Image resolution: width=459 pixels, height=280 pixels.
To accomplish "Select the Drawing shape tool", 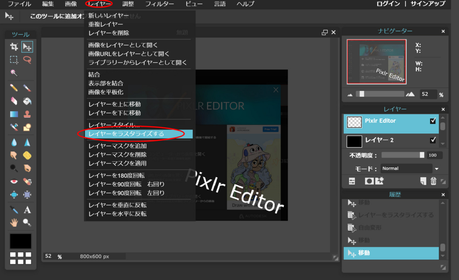I will (27, 127).
